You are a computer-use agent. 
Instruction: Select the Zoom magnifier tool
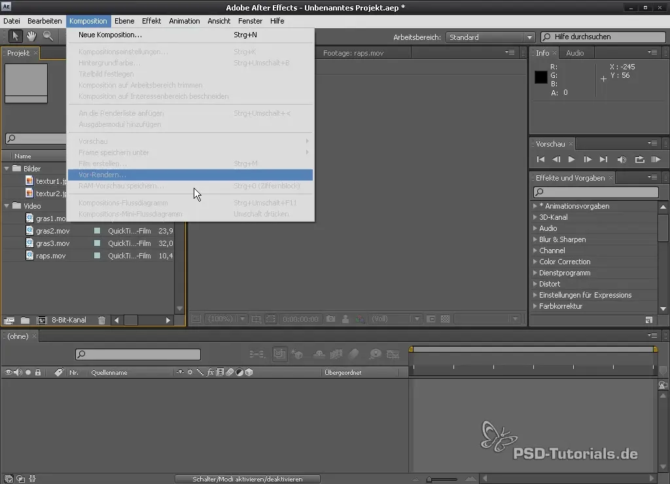point(48,36)
